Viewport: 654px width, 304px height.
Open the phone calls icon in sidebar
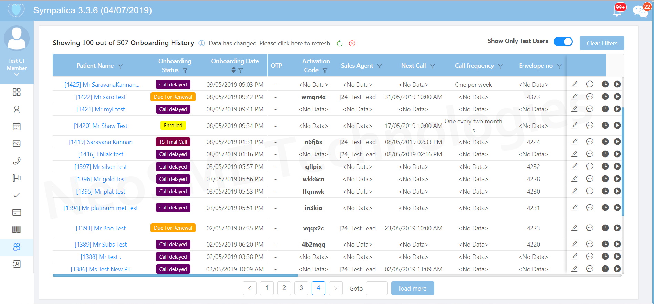coord(17,161)
